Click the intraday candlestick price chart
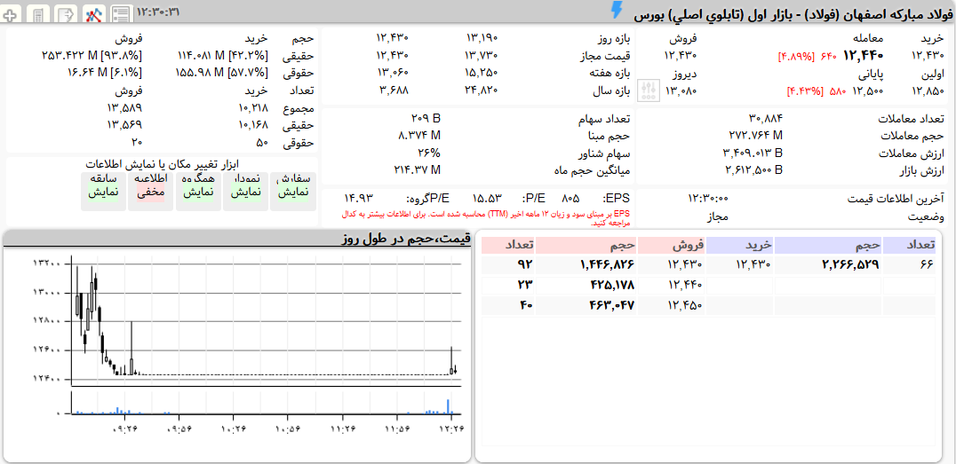This screenshot has width=956, height=464. [267, 319]
